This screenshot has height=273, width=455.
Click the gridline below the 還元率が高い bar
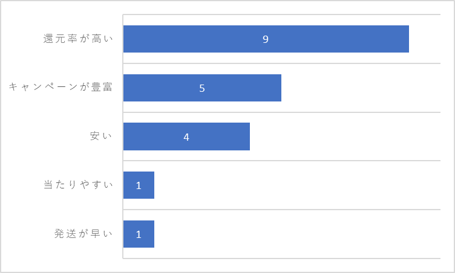pyautogui.click(x=281, y=63)
